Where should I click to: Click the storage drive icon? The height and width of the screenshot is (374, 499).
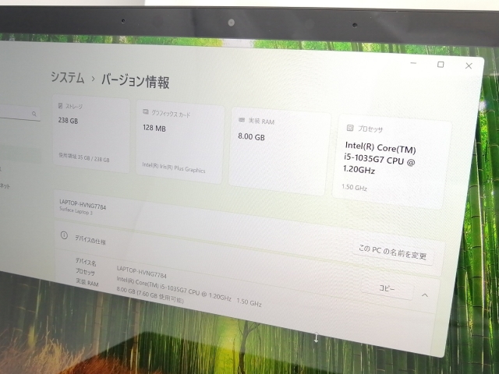pos(61,105)
